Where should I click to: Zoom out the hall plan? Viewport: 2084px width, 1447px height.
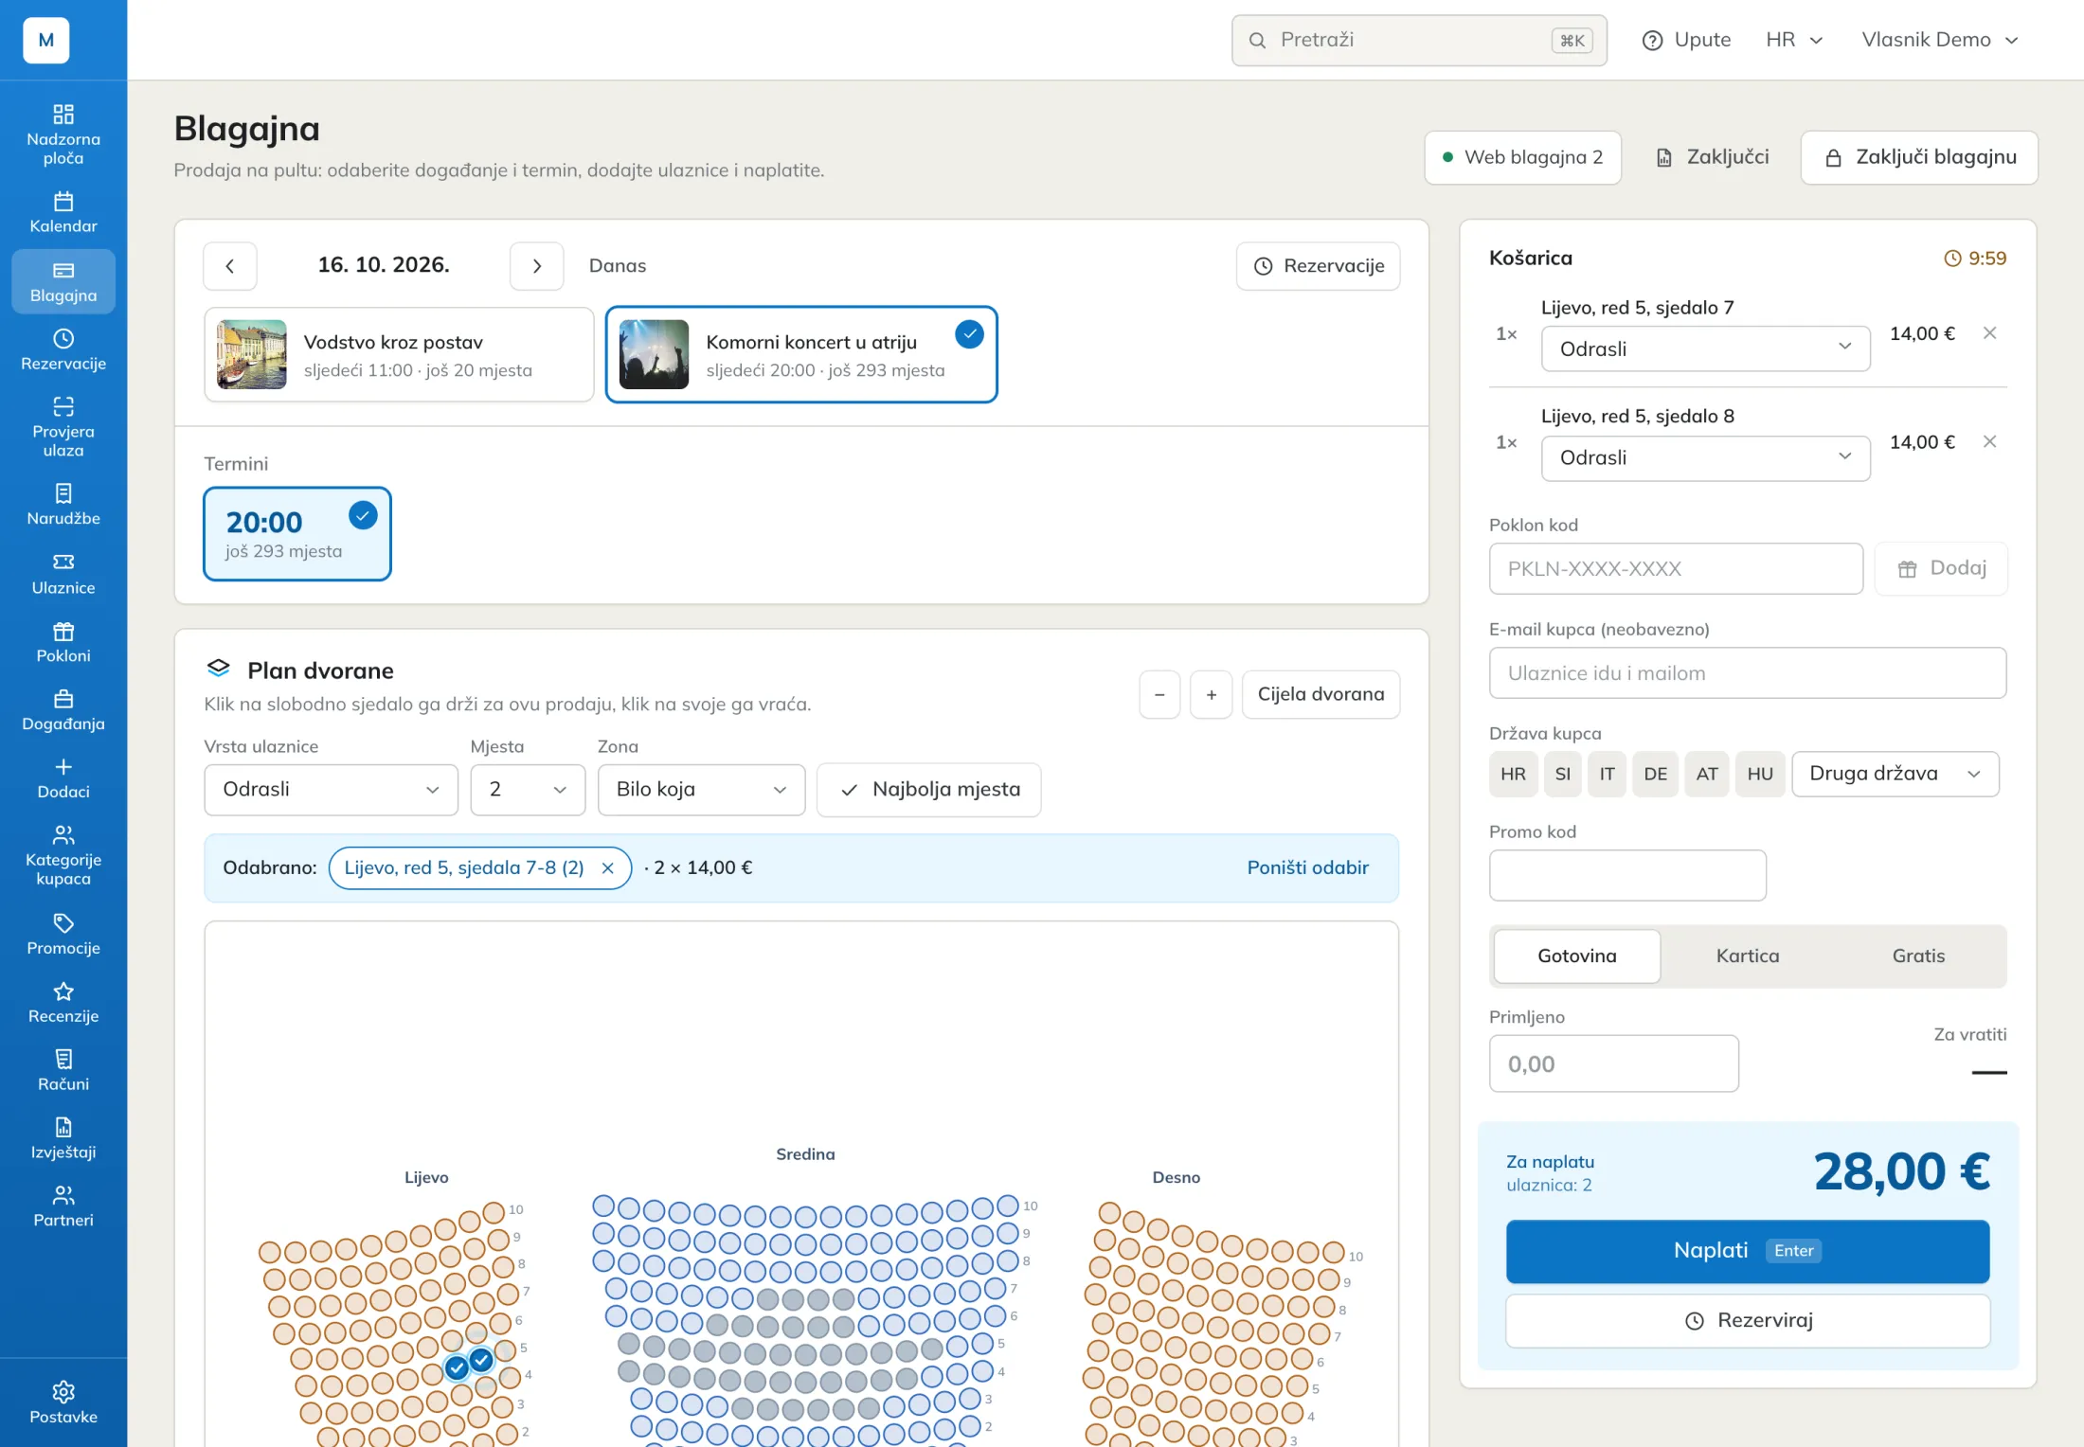point(1159,694)
